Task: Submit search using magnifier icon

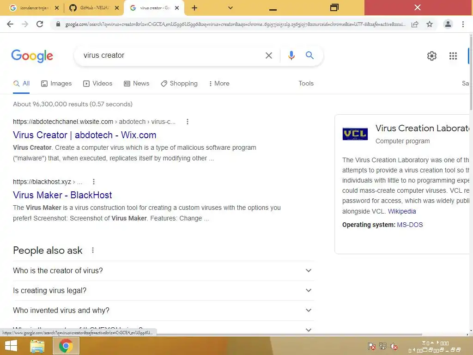Action: 309,55
